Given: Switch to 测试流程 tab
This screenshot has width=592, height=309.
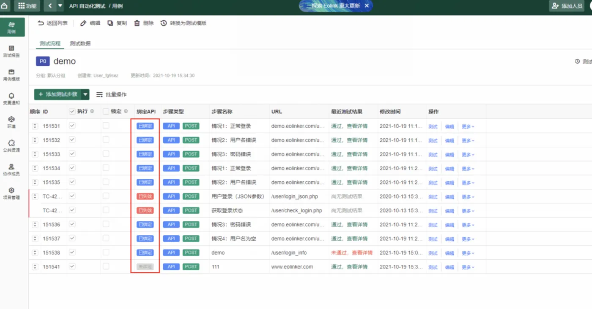Looking at the screenshot, I should coord(50,43).
